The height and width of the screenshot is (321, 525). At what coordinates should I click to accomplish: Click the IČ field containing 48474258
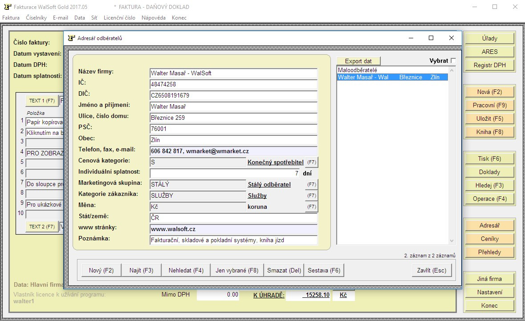coord(233,84)
